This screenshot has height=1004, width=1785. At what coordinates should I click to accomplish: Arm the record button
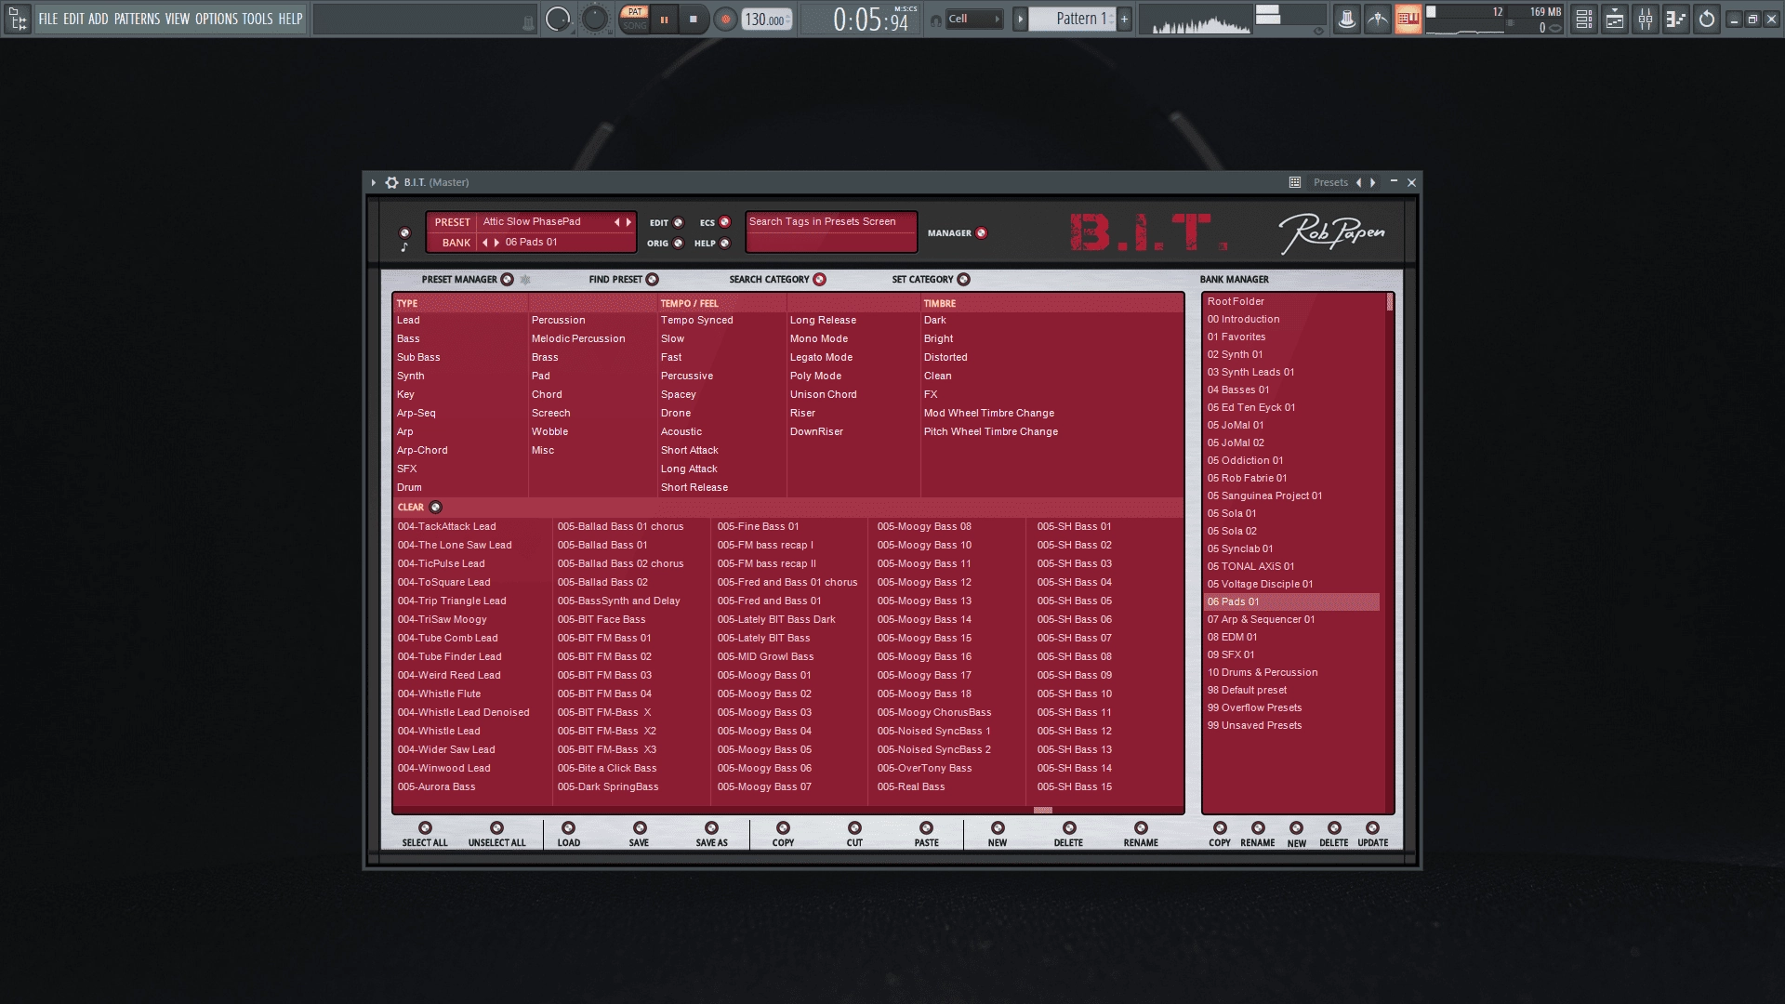click(x=725, y=20)
